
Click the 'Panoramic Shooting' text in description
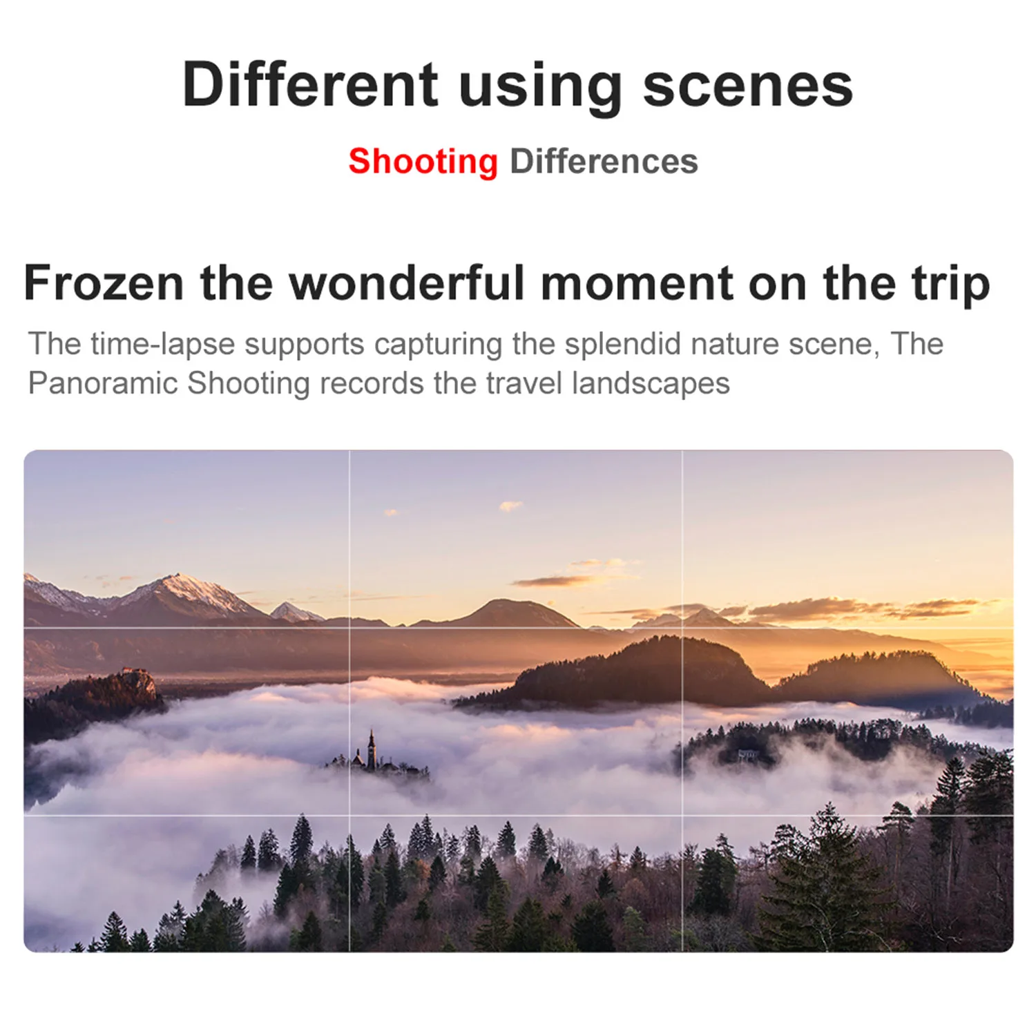pyautogui.click(x=169, y=383)
